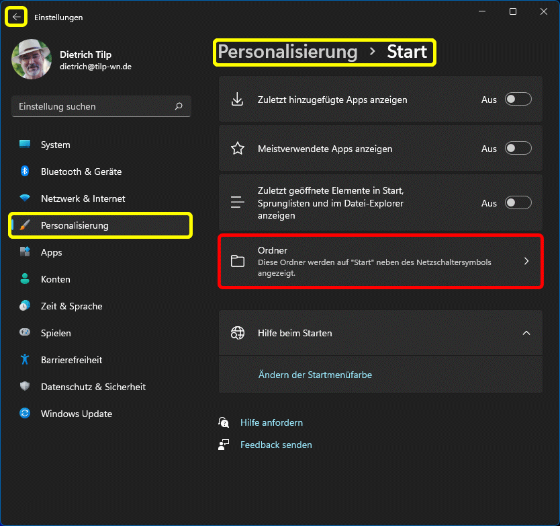Click the Datenschutz & Sicherheit shield icon

[25, 387]
